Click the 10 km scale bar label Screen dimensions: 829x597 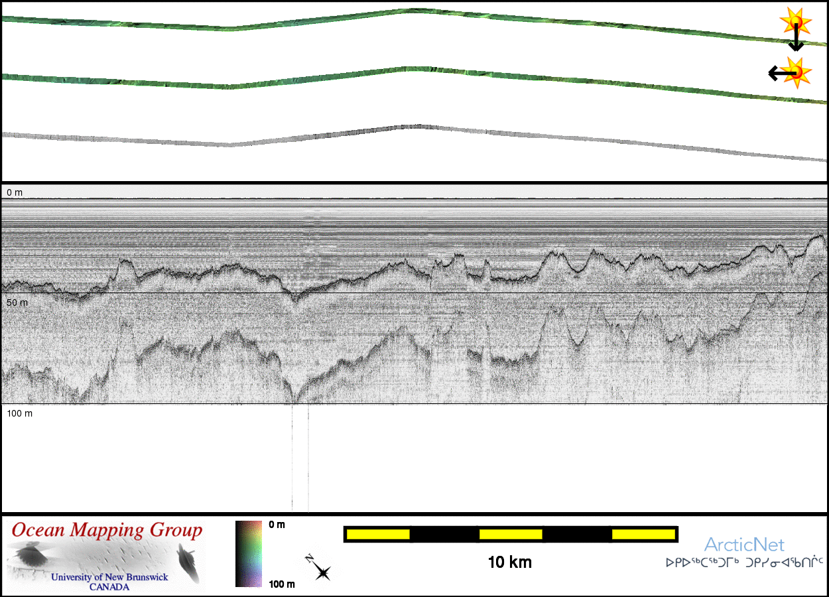509,563
